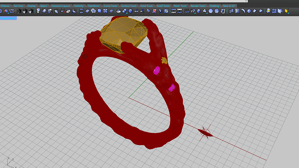
Task: Click the skull-like face toolbar icon
Action: (50, 11)
